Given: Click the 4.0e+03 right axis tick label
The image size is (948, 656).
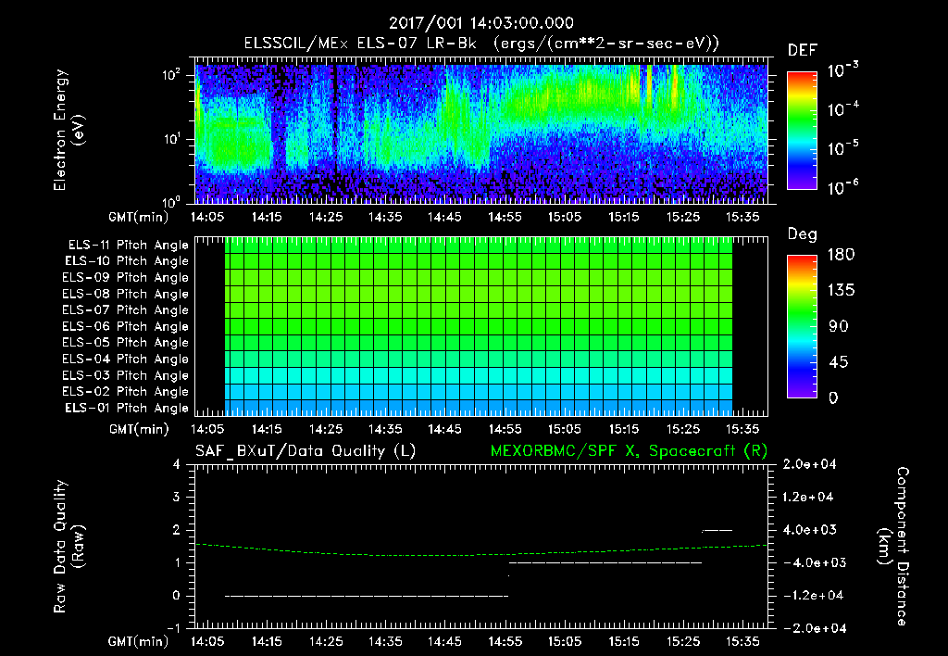Looking at the screenshot, I should 810,530.
